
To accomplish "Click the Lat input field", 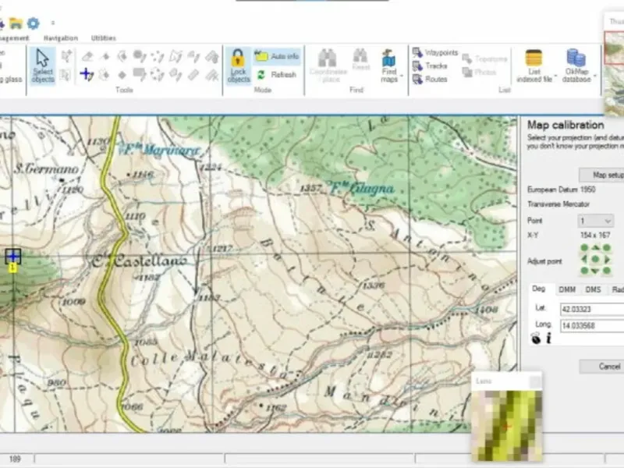I will click(x=592, y=309).
